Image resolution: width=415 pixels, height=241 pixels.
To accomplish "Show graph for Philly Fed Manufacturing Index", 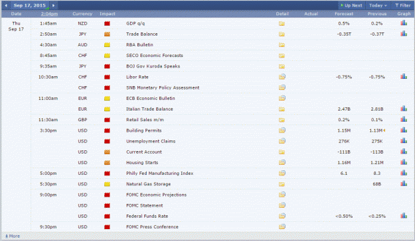I will tap(404, 173).
